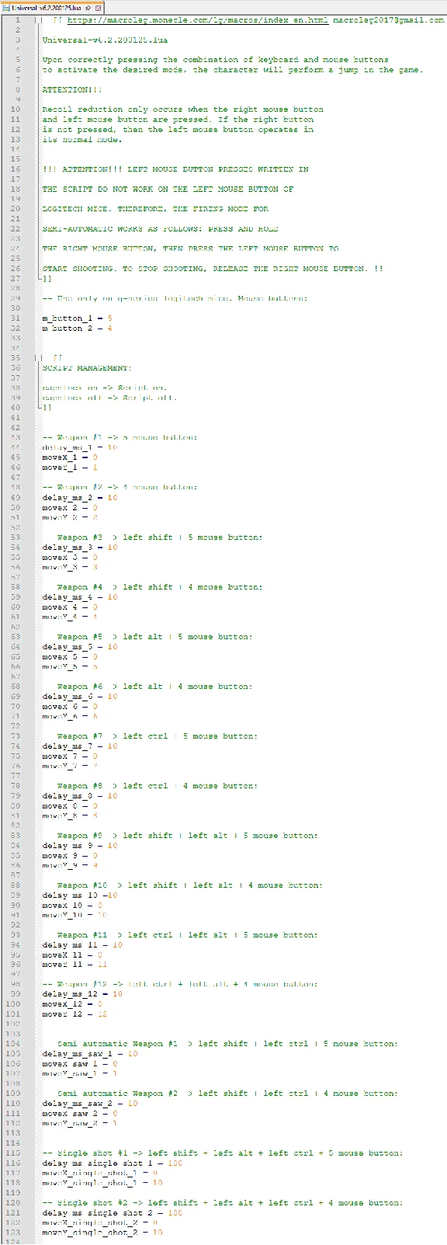Image resolution: width=447 pixels, height=1245 pixels.
Task: Click the 'capslock on -> Script on.' line
Action: [x=104, y=388]
